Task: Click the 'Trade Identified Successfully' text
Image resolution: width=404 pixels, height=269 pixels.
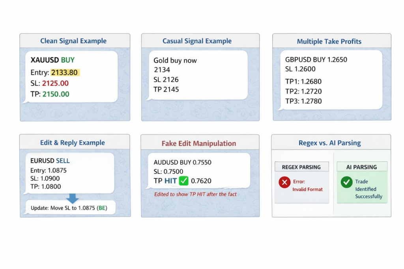Action: [368, 189]
